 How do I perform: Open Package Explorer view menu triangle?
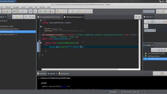pos(26,17)
